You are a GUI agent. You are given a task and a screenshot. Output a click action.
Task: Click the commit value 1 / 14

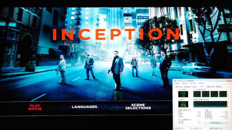[x=226, y=118]
